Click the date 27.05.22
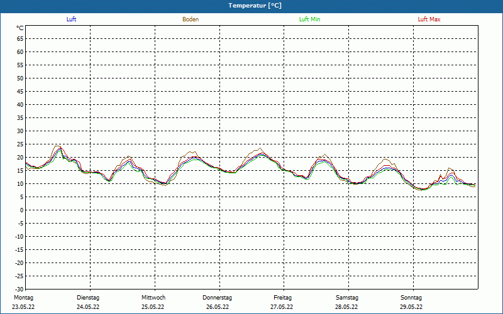 point(282,307)
